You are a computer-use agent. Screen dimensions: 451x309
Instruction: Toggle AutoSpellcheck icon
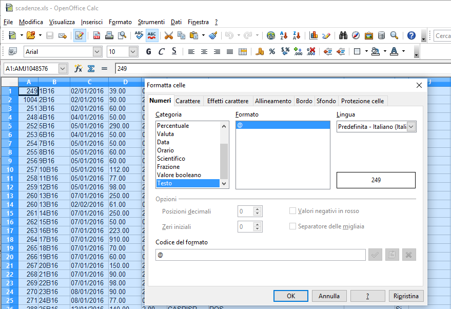click(152, 35)
